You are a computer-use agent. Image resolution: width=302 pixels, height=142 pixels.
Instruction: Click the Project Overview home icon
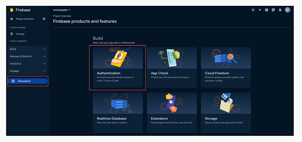12,19
